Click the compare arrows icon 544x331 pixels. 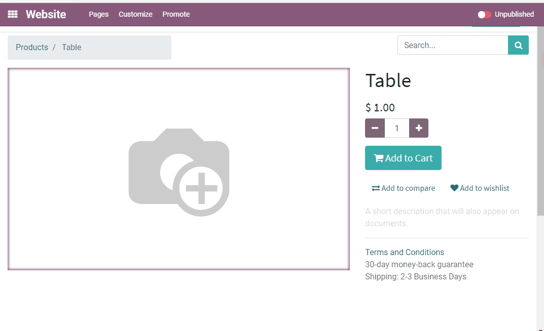pos(376,188)
